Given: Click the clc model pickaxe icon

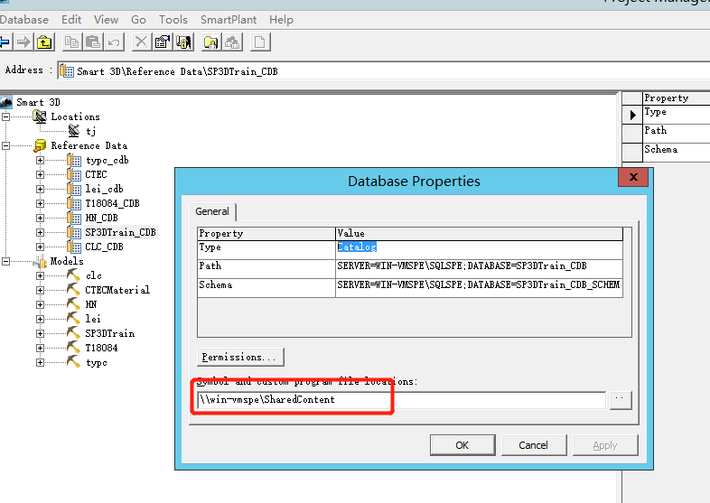Looking at the screenshot, I should pyautogui.click(x=73, y=275).
